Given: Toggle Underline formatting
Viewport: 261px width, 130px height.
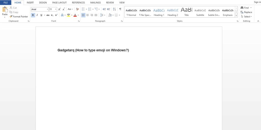Looking at the screenshot, I should click(41, 15).
